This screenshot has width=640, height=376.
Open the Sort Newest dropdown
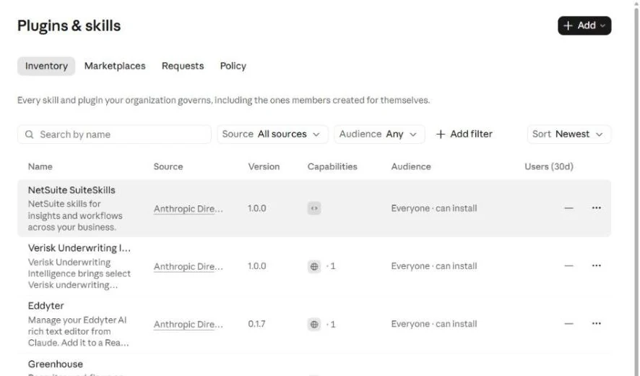click(569, 134)
